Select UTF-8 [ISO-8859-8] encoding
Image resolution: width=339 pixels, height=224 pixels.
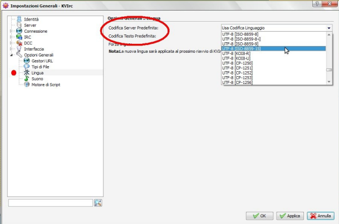click(273, 34)
